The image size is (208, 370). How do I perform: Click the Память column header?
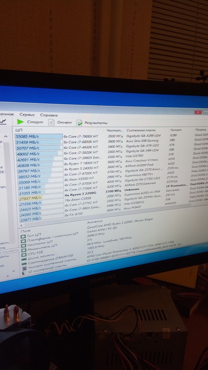(201, 130)
